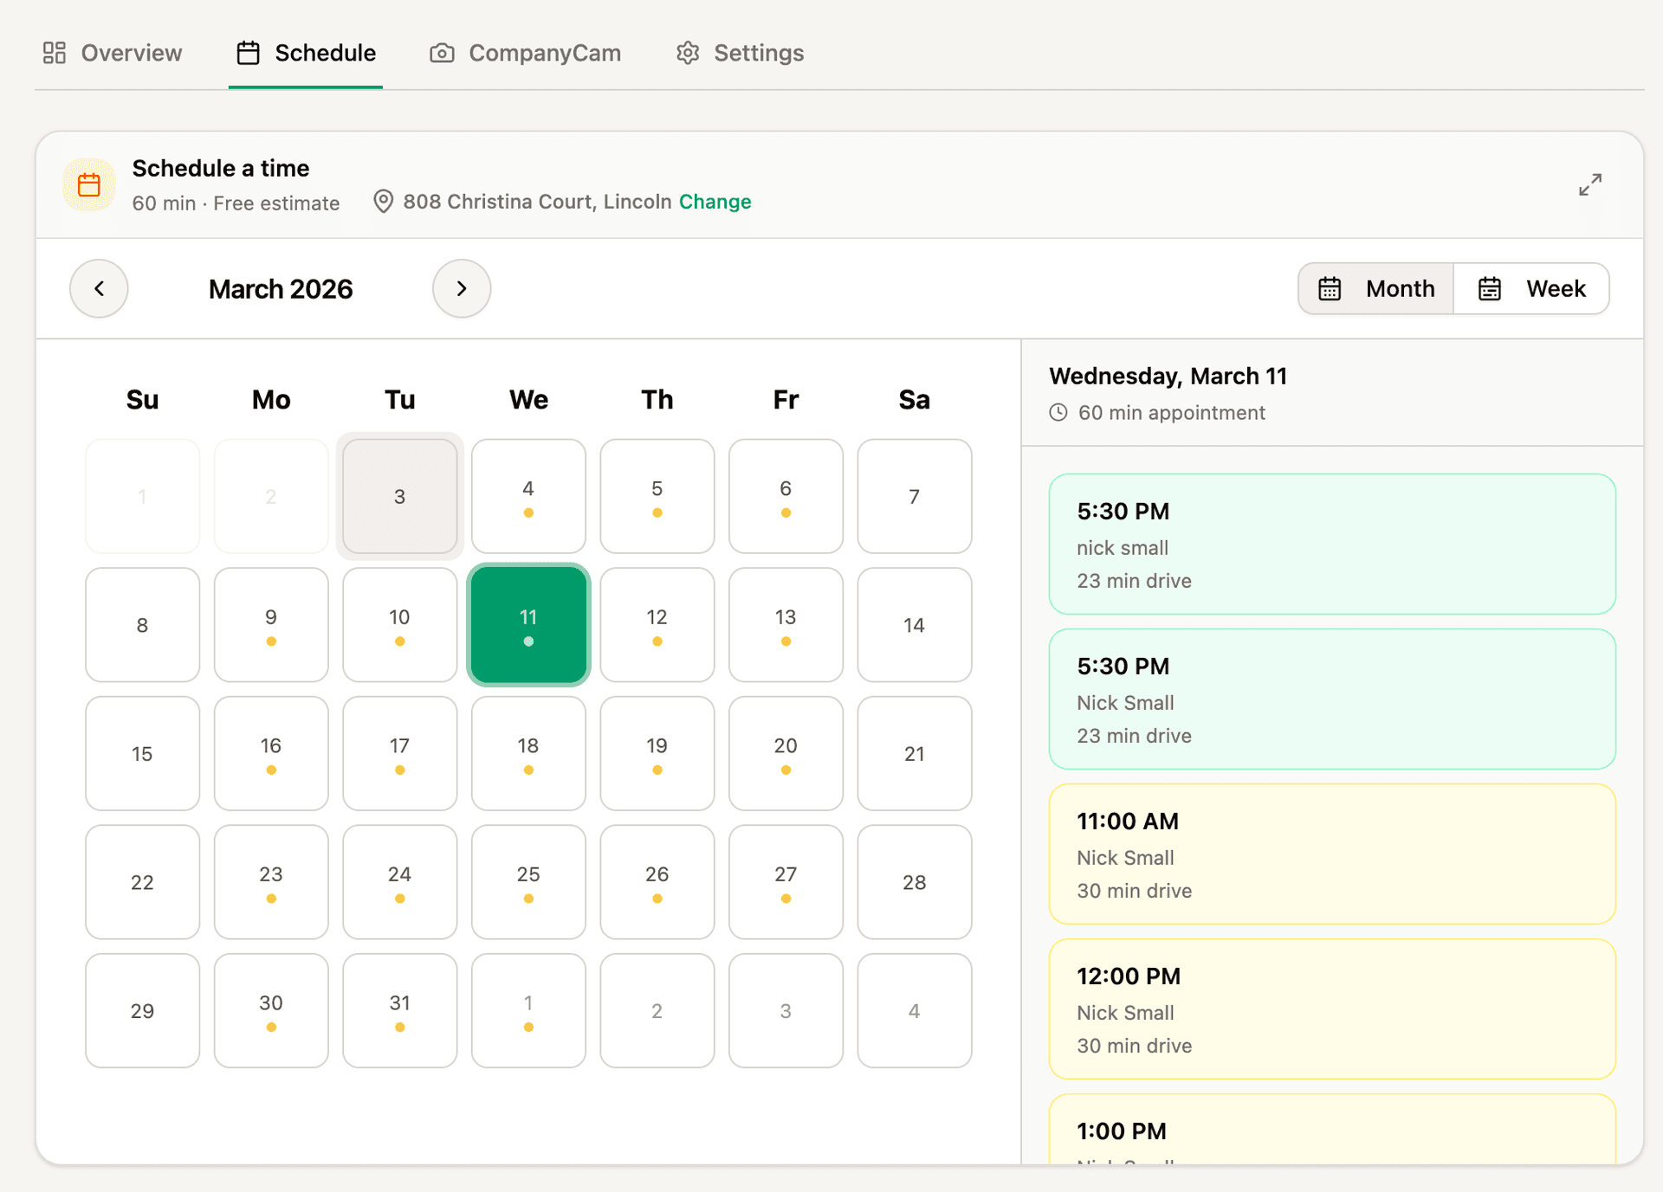Click the orange calendar icon beside Schedule a time
The image size is (1663, 1192).
coord(87,184)
